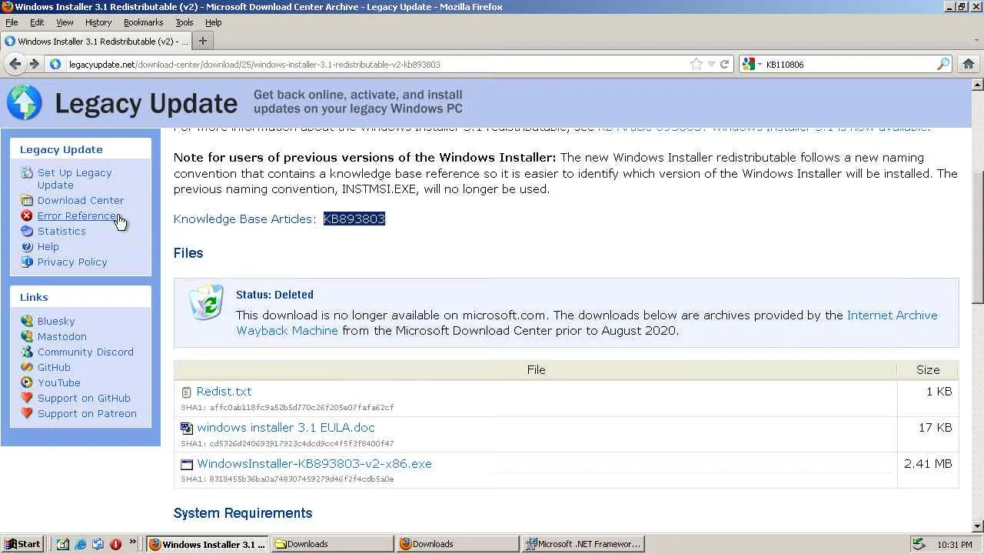
Task: Launch Internet Explorer from Quick Launch
Action: (x=81, y=544)
